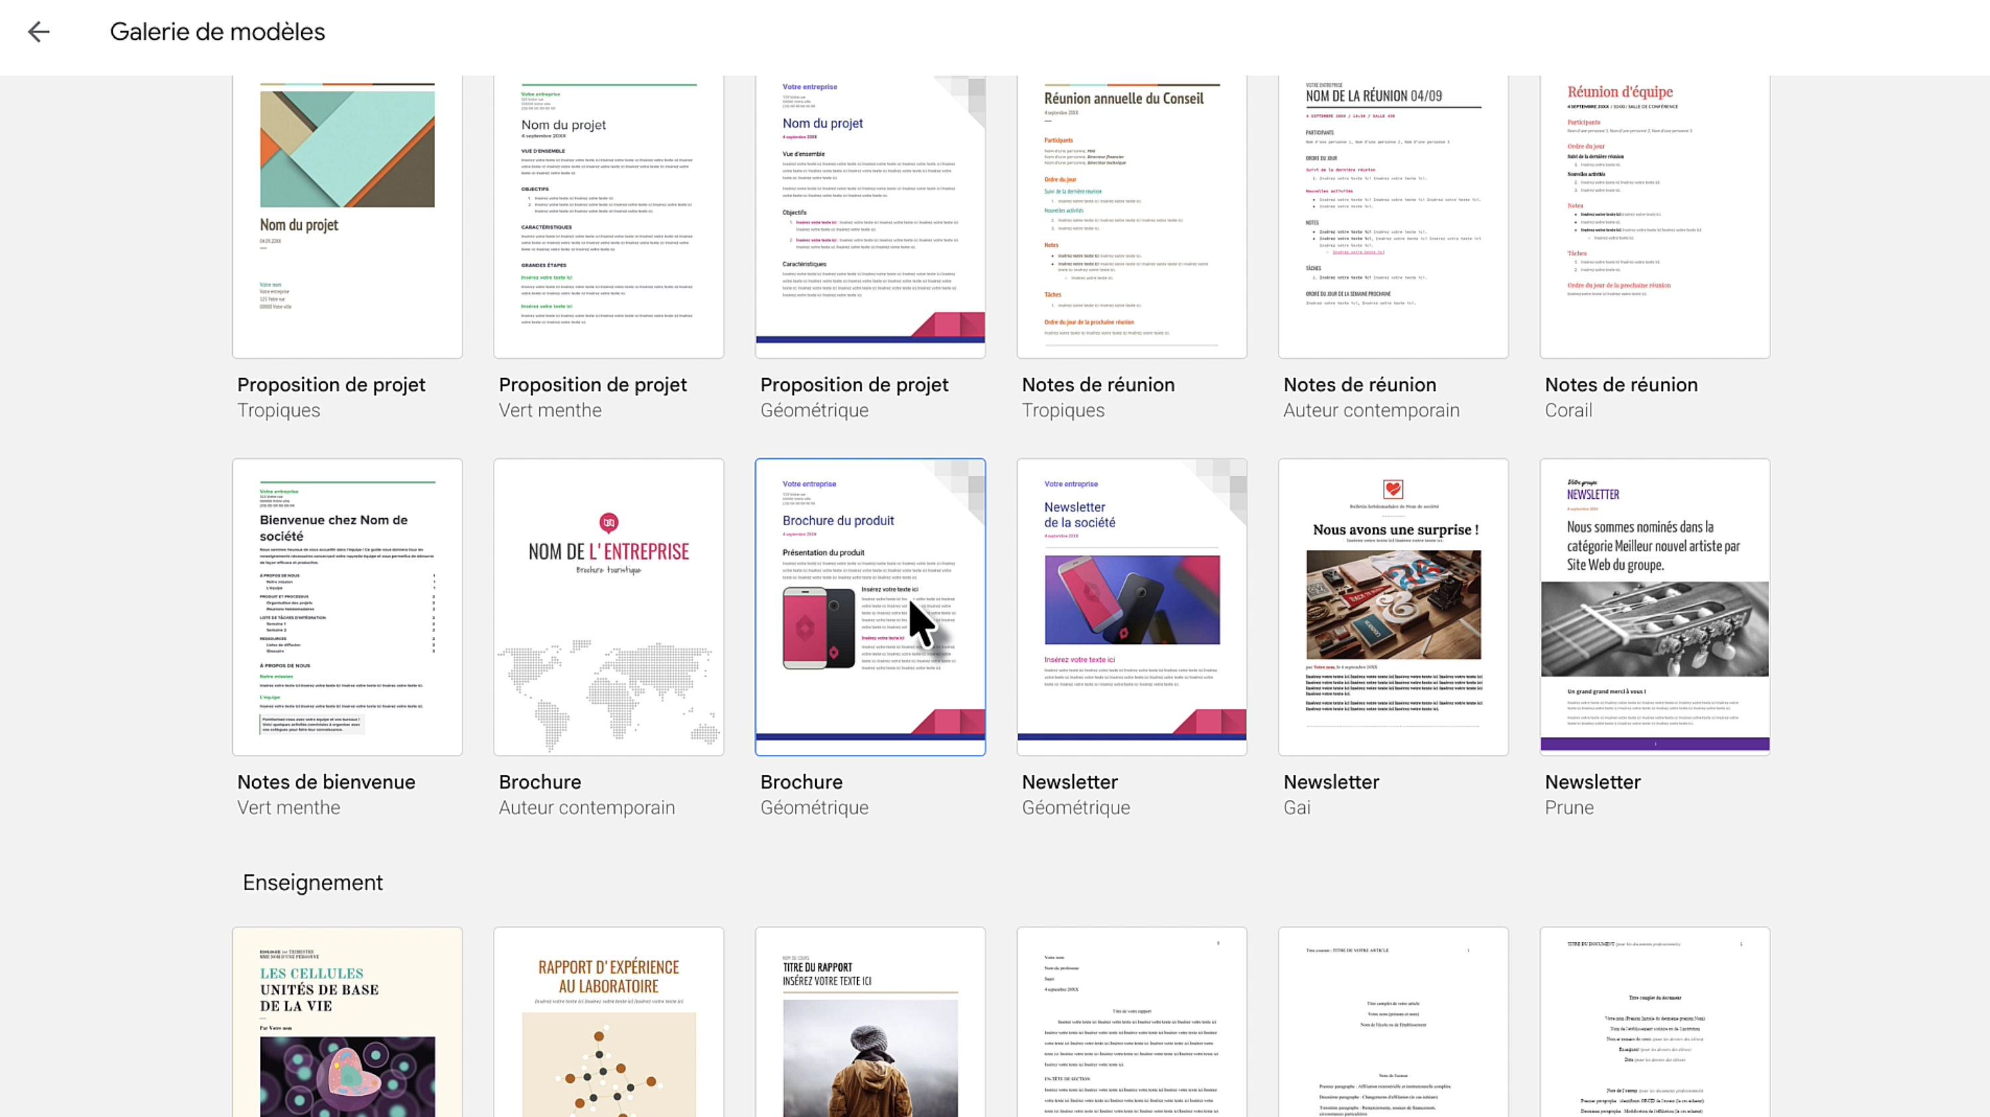Open Notes de bienvenue Vert menthe template
The width and height of the screenshot is (1990, 1117).
pos(347,606)
